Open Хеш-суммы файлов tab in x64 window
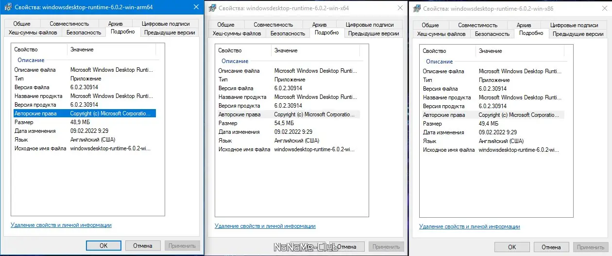 tap(237, 33)
